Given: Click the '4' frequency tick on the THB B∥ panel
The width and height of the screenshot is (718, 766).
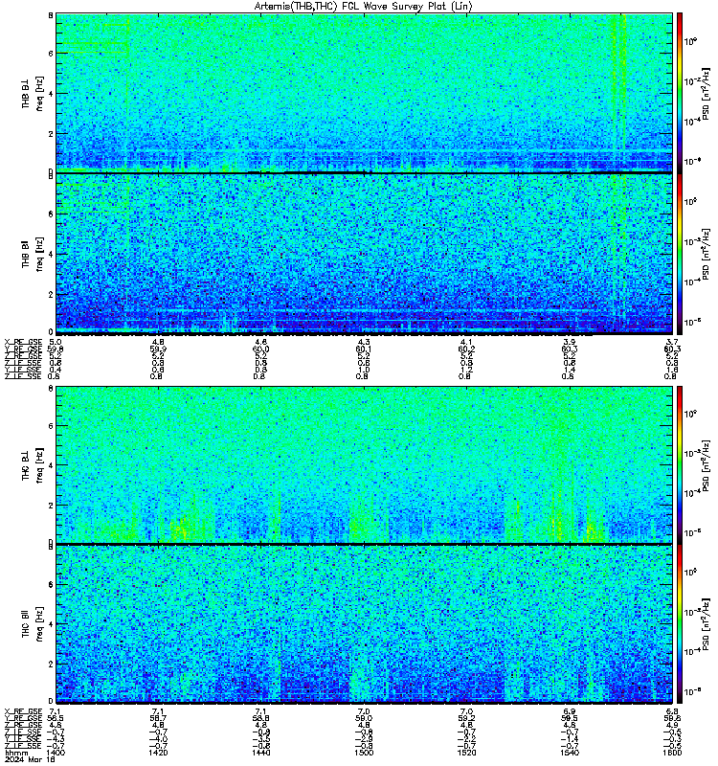Looking at the screenshot, I should point(51,254).
